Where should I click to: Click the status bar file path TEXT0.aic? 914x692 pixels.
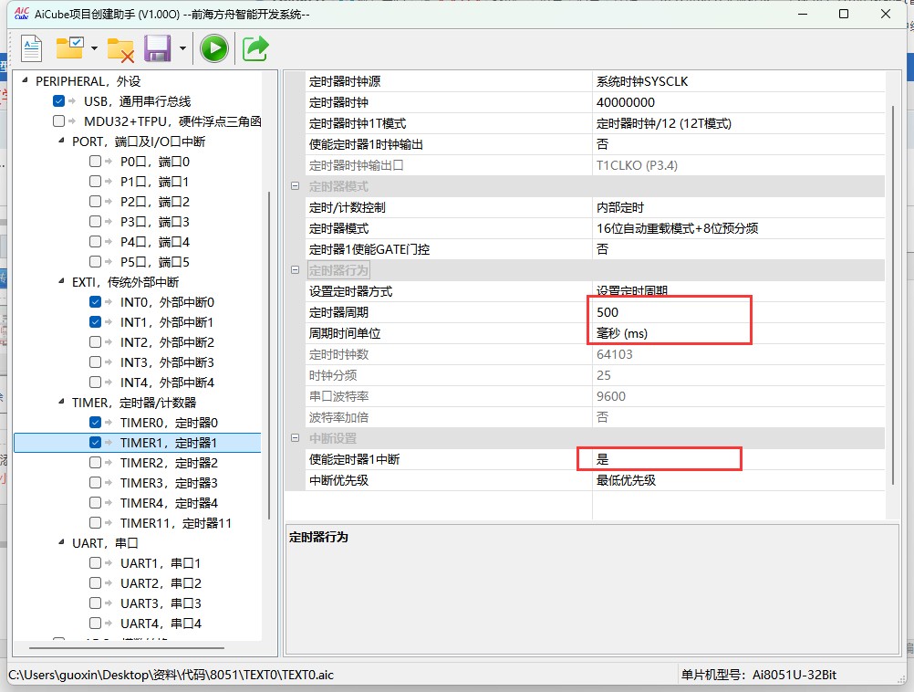[171, 675]
